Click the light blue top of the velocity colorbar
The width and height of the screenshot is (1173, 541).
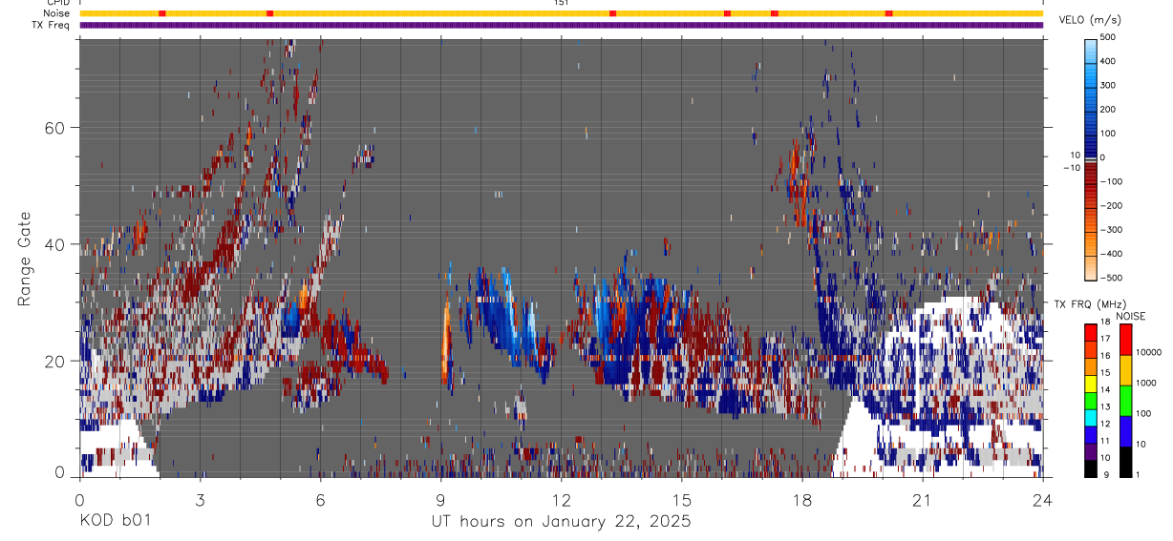(1091, 50)
